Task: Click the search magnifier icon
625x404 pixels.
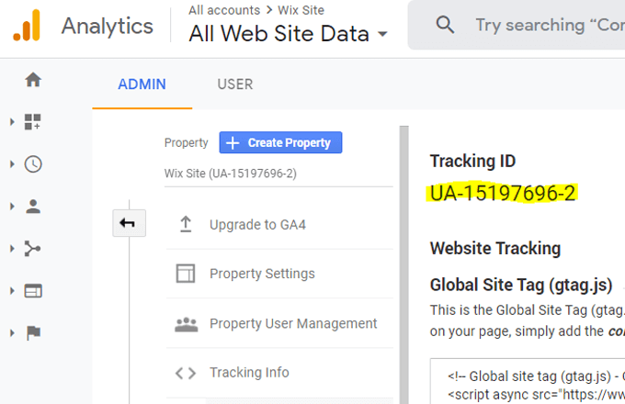Action: tap(446, 25)
